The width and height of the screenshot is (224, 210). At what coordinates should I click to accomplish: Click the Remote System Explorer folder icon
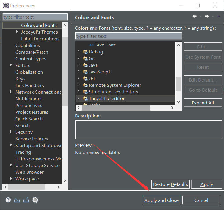pos(85,85)
